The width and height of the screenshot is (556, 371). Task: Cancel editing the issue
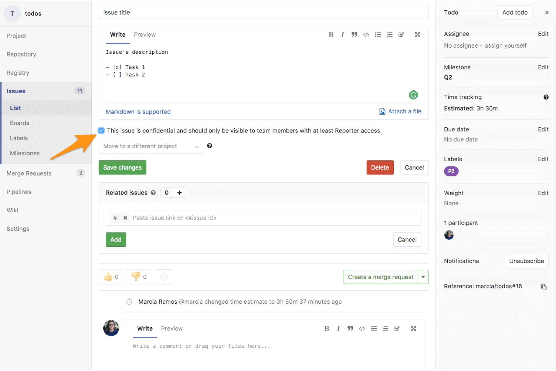(x=414, y=168)
